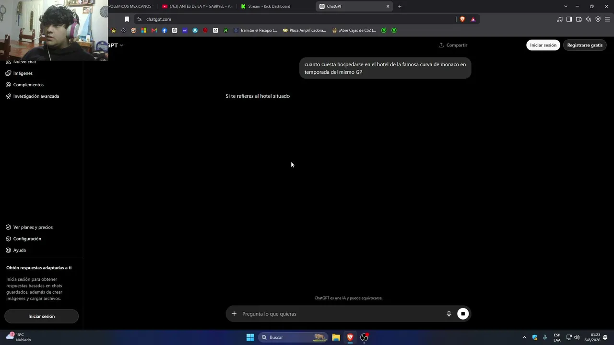Open Tramitar el Pasaport... bookmark
This screenshot has width=614, height=345.
pyautogui.click(x=255, y=30)
